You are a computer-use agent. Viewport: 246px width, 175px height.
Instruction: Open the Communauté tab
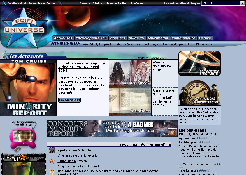point(184,38)
